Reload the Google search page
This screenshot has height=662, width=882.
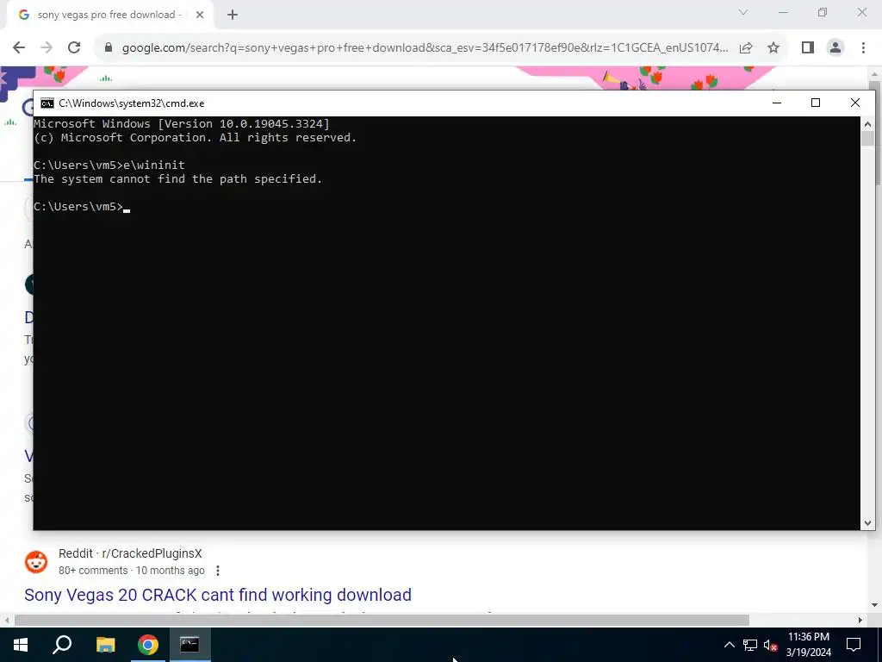[x=74, y=48]
